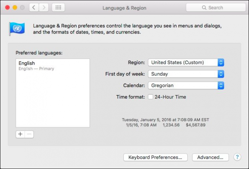The width and height of the screenshot is (249, 169).
Task: Close the window with the red button
Action: 7,7
